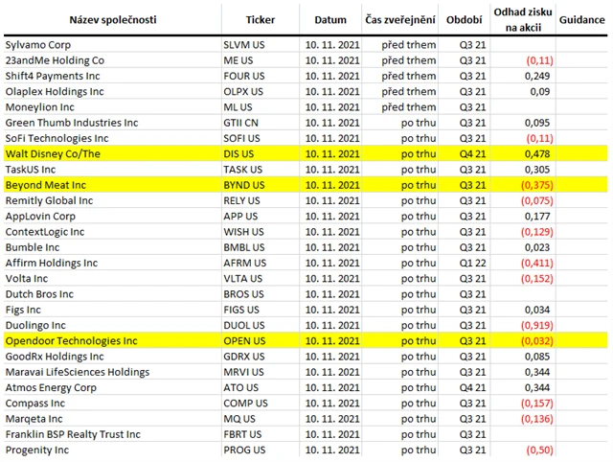613x462 pixels.
Task: Select the Datum column header
Action: (x=330, y=20)
